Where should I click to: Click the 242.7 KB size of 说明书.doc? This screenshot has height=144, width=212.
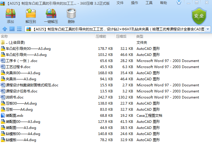coord(105,97)
